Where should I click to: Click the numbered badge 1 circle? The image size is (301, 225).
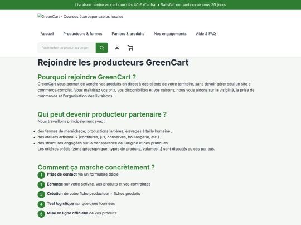click(41, 175)
